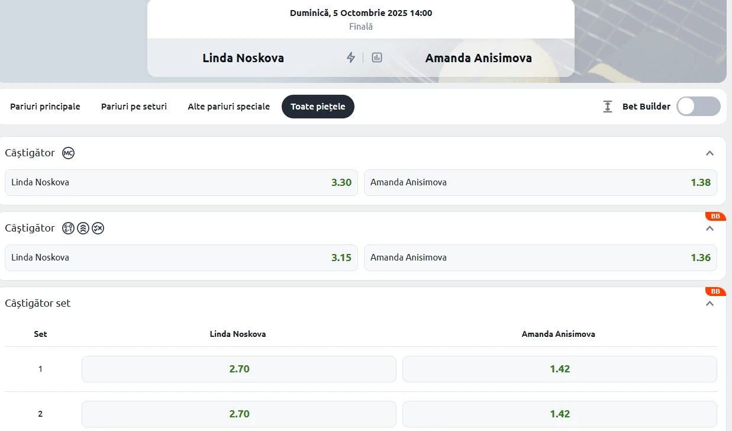This screenshot has height=431, width=732.
Task: Enable the Bet Builder toggle
Action: [698, 107]
